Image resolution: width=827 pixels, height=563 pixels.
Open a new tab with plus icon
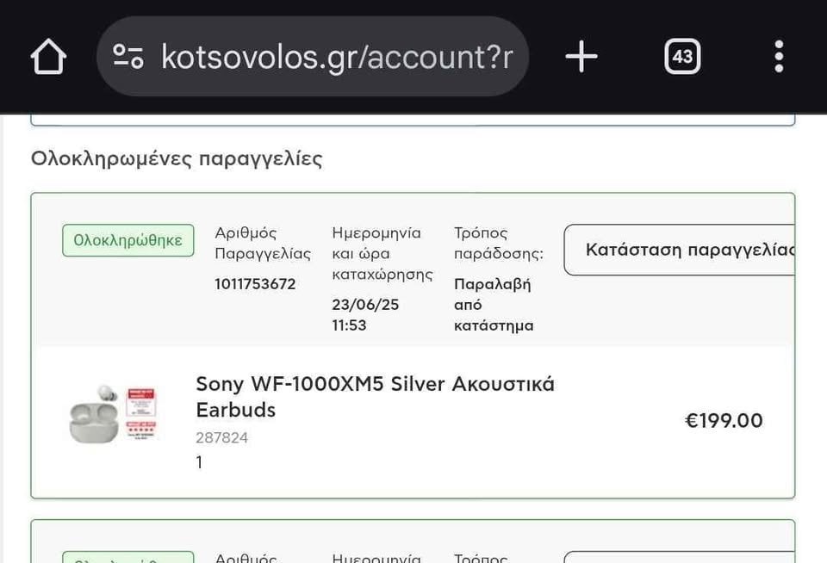click(x=581, y=57)
